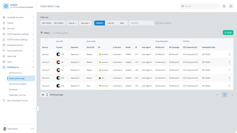Open row options for Service 1

(229, 54)
